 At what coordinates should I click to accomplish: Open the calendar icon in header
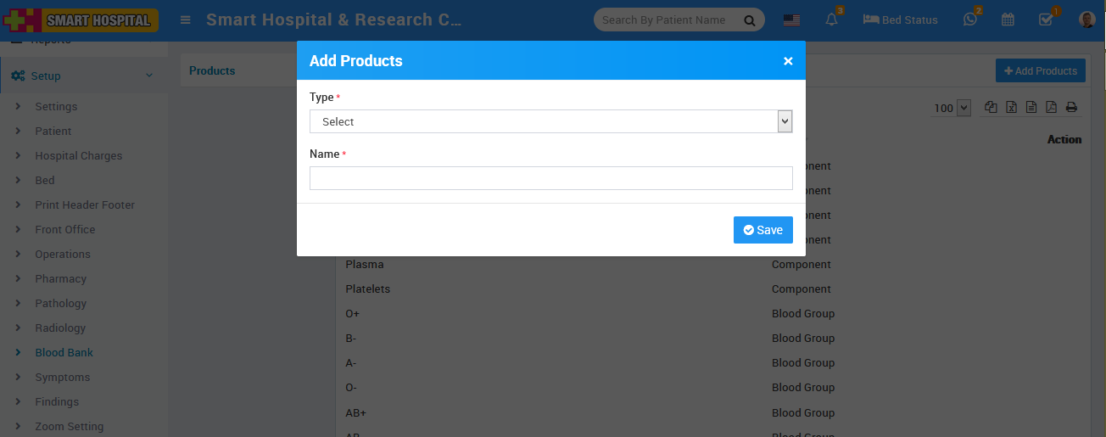(1008, 20)
